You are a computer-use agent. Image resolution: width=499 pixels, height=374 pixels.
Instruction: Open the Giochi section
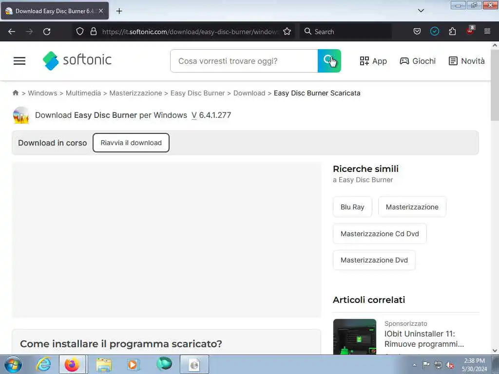(x=418, y=61)
